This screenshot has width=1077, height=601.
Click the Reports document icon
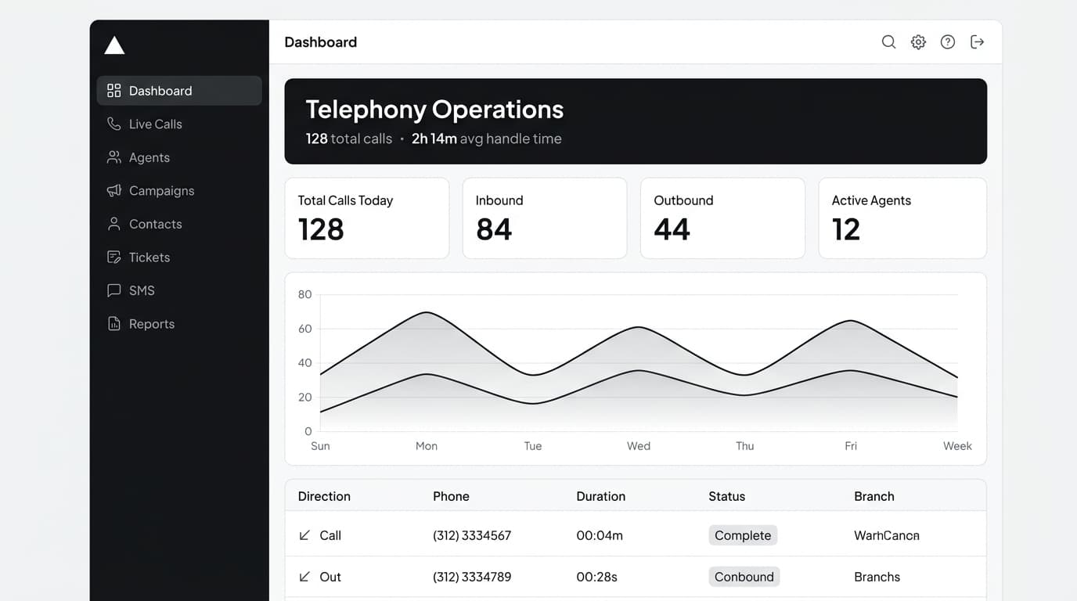coord(114,323)
